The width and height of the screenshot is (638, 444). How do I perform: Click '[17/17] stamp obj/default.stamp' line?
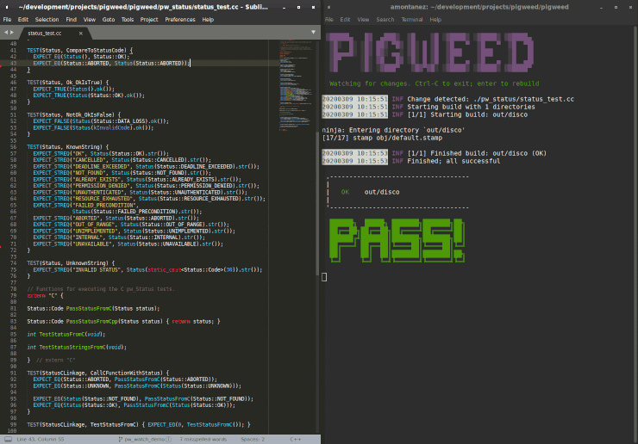point(382,138)
